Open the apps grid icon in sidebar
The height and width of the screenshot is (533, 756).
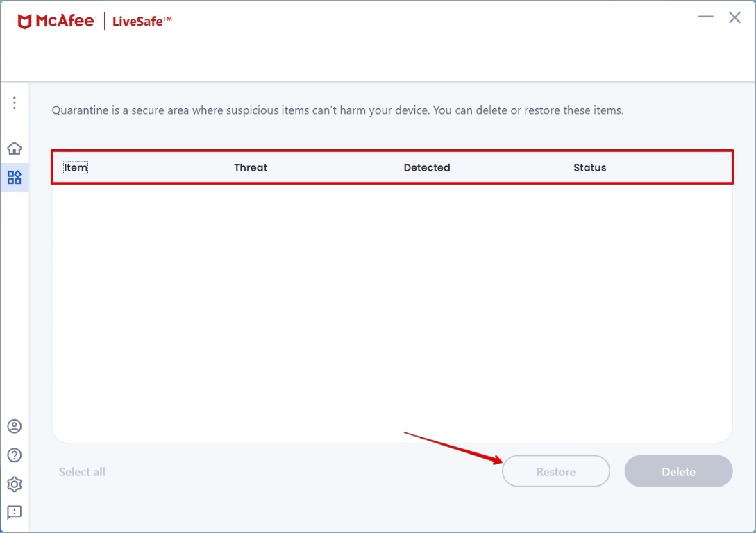pos(15,178)
